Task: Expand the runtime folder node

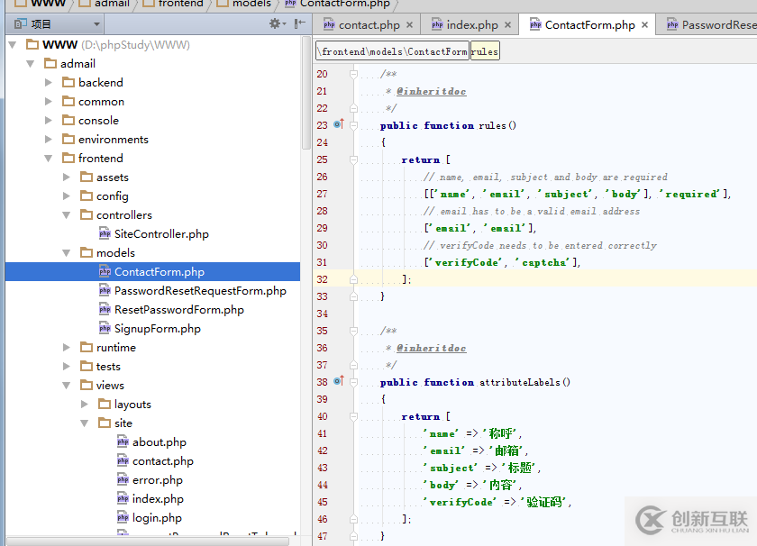Action: click(68, 348)
